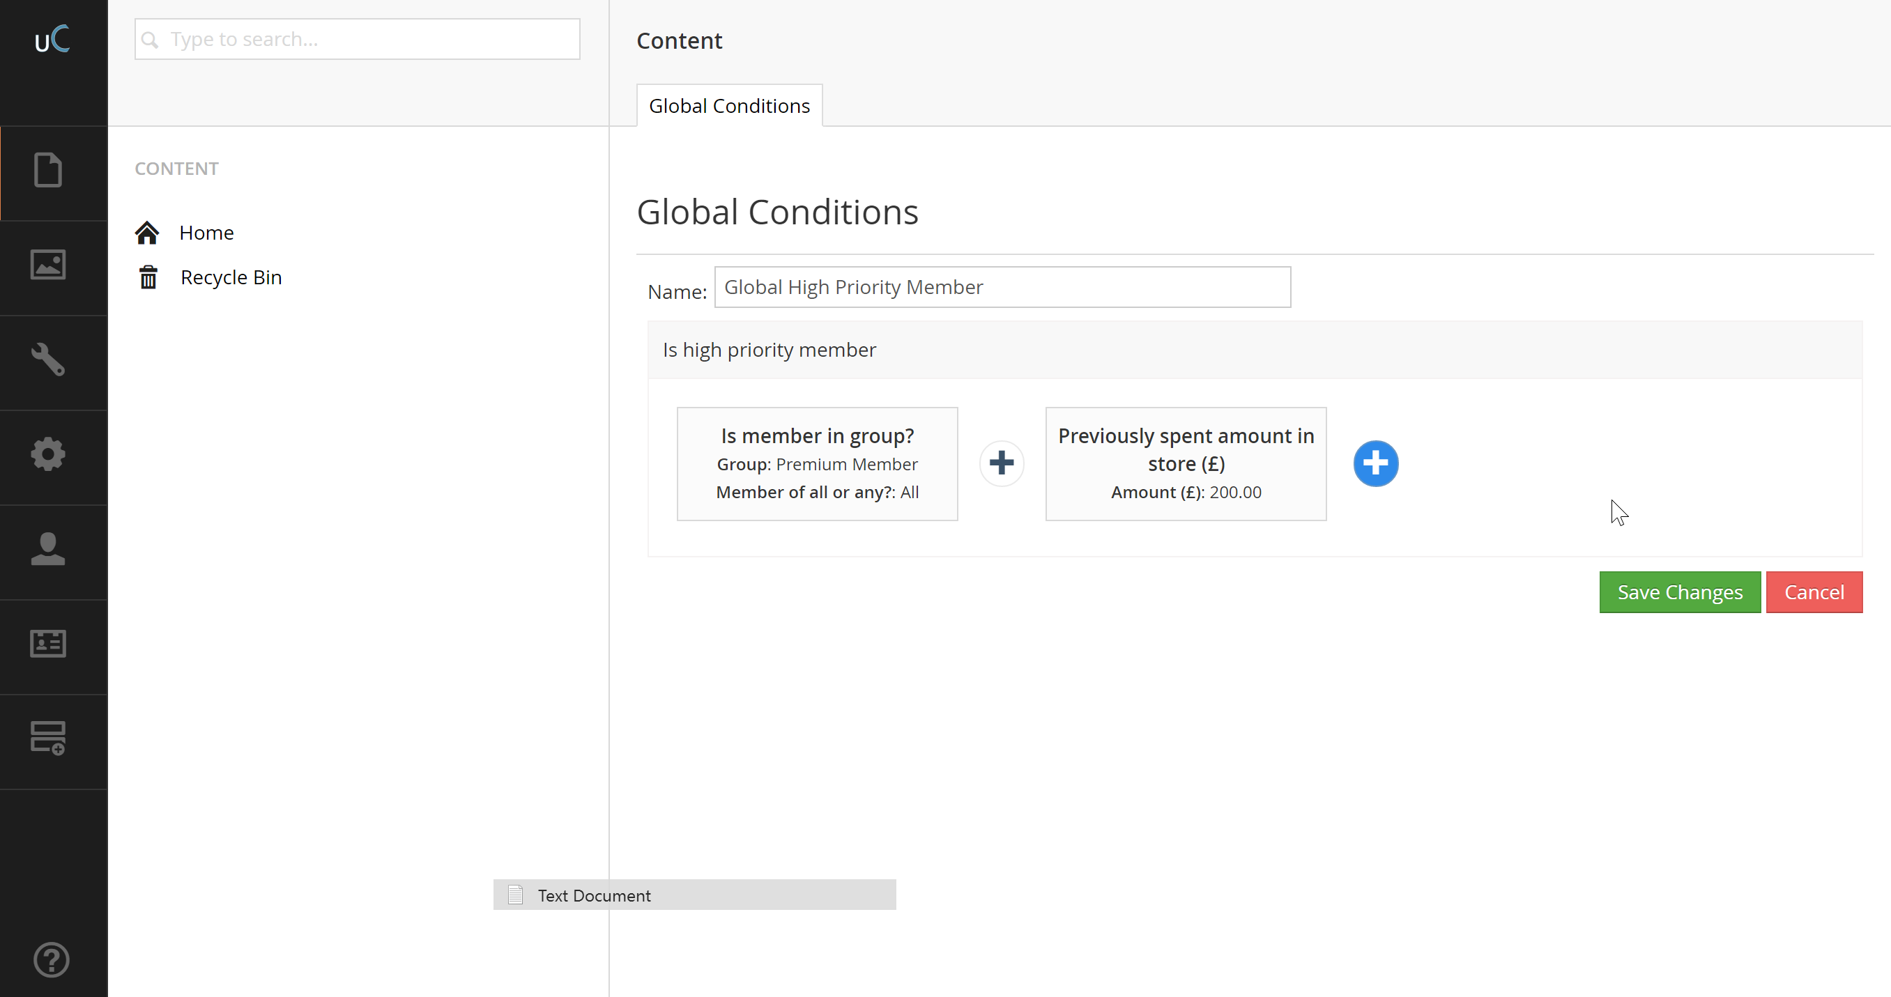
Task: Click the Home house icon
Action: (x=147, y=233)
